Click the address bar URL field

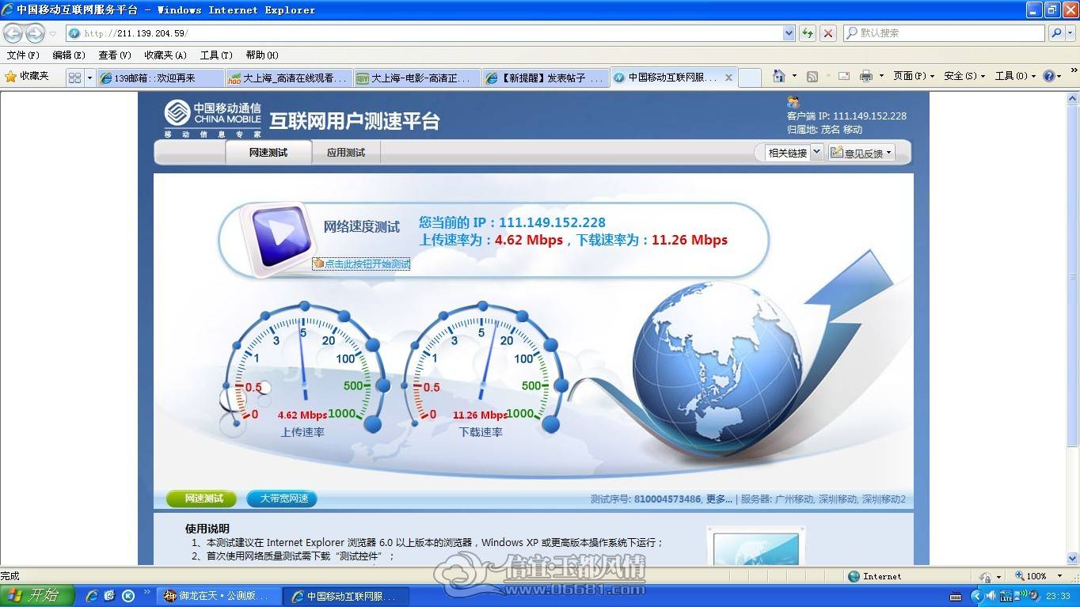[x=425, y=33]
